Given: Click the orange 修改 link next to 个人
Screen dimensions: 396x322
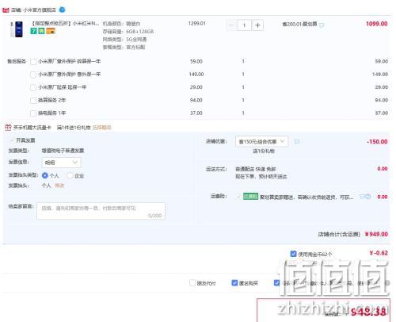Looking at the screenshot, I should click(59, 186).
